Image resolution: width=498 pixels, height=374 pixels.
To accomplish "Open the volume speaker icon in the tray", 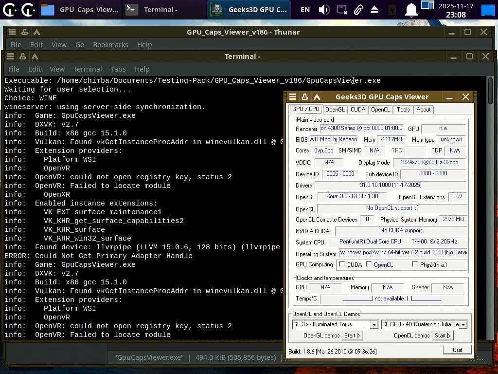I will point(324,10).
